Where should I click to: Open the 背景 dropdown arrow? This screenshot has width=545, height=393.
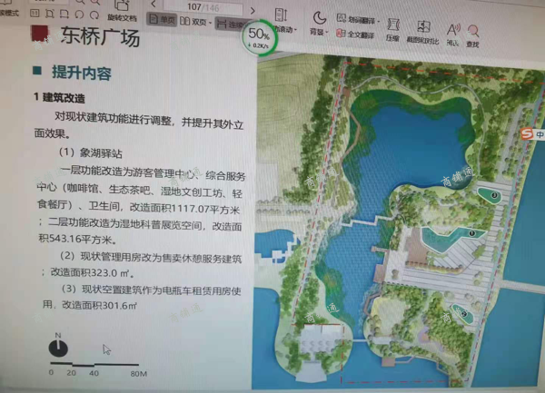tap(326, 32)
